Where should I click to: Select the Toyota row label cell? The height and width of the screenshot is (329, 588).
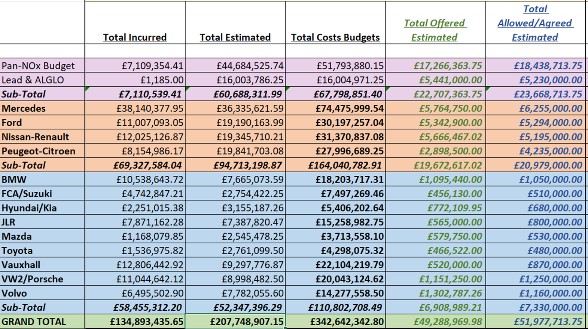[42, 250]
